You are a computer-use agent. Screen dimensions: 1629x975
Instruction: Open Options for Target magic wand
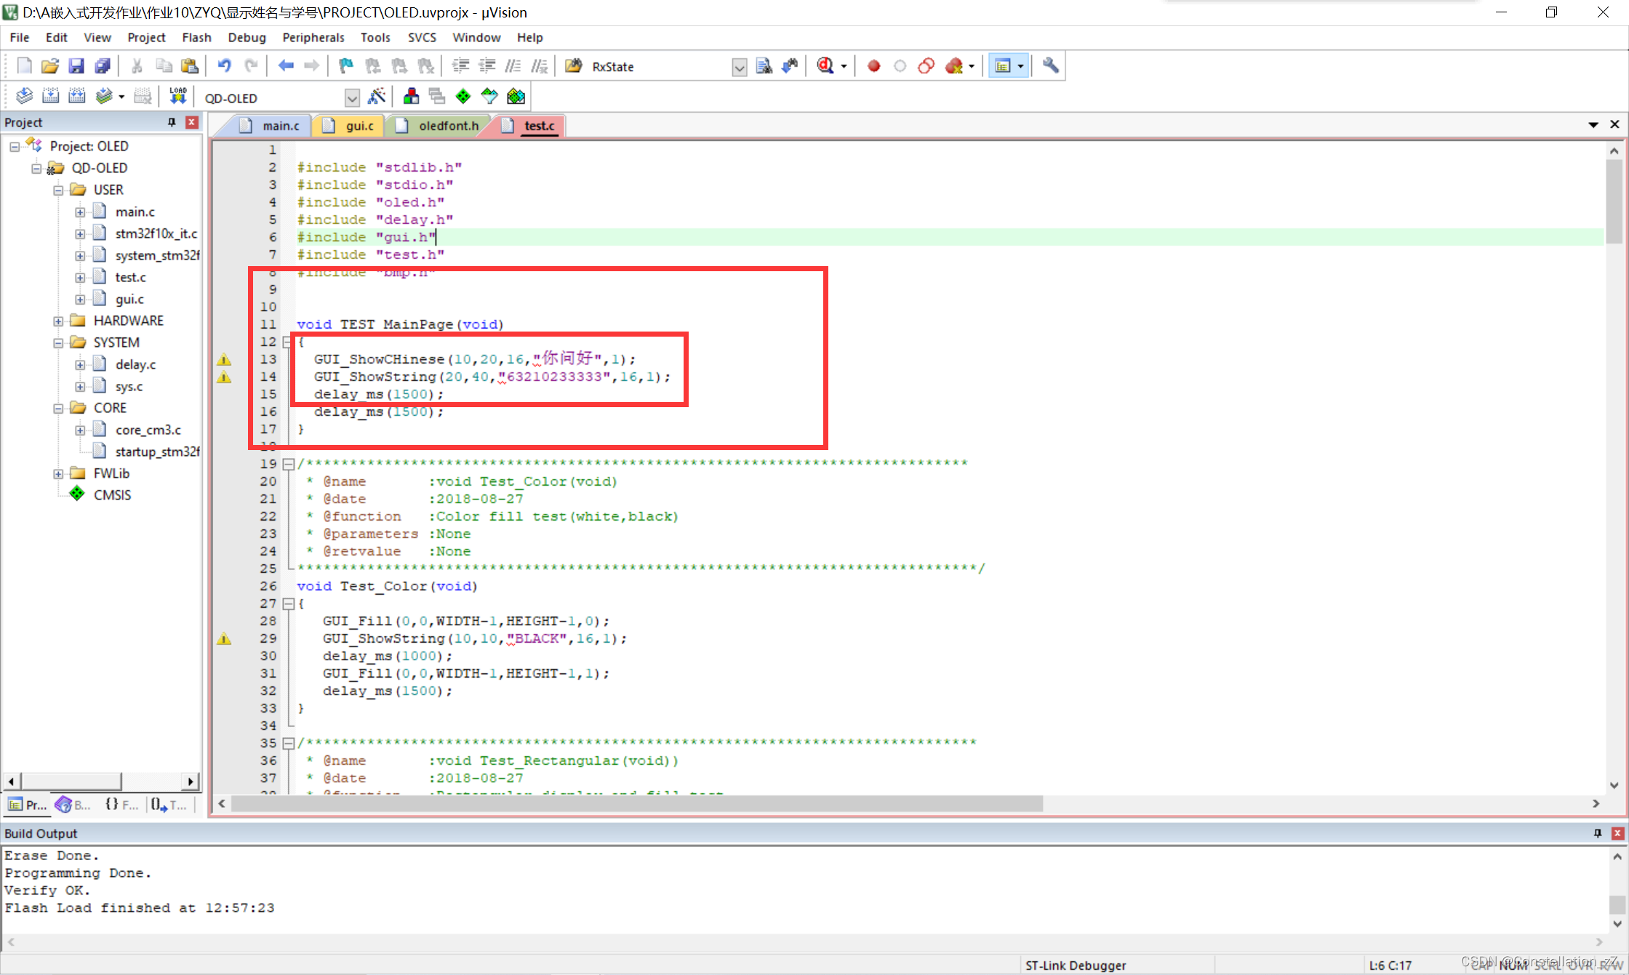tap(377, 97)
